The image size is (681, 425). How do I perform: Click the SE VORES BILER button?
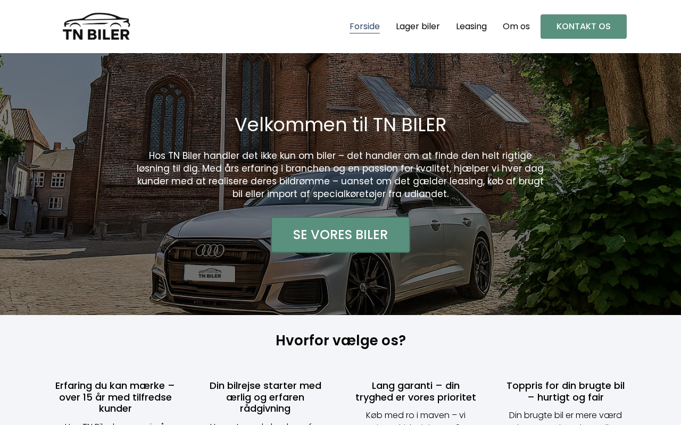click(340, 235)
